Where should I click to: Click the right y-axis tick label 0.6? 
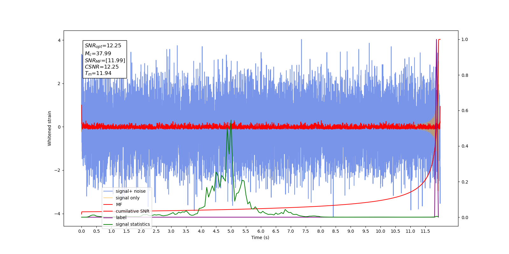465,110
